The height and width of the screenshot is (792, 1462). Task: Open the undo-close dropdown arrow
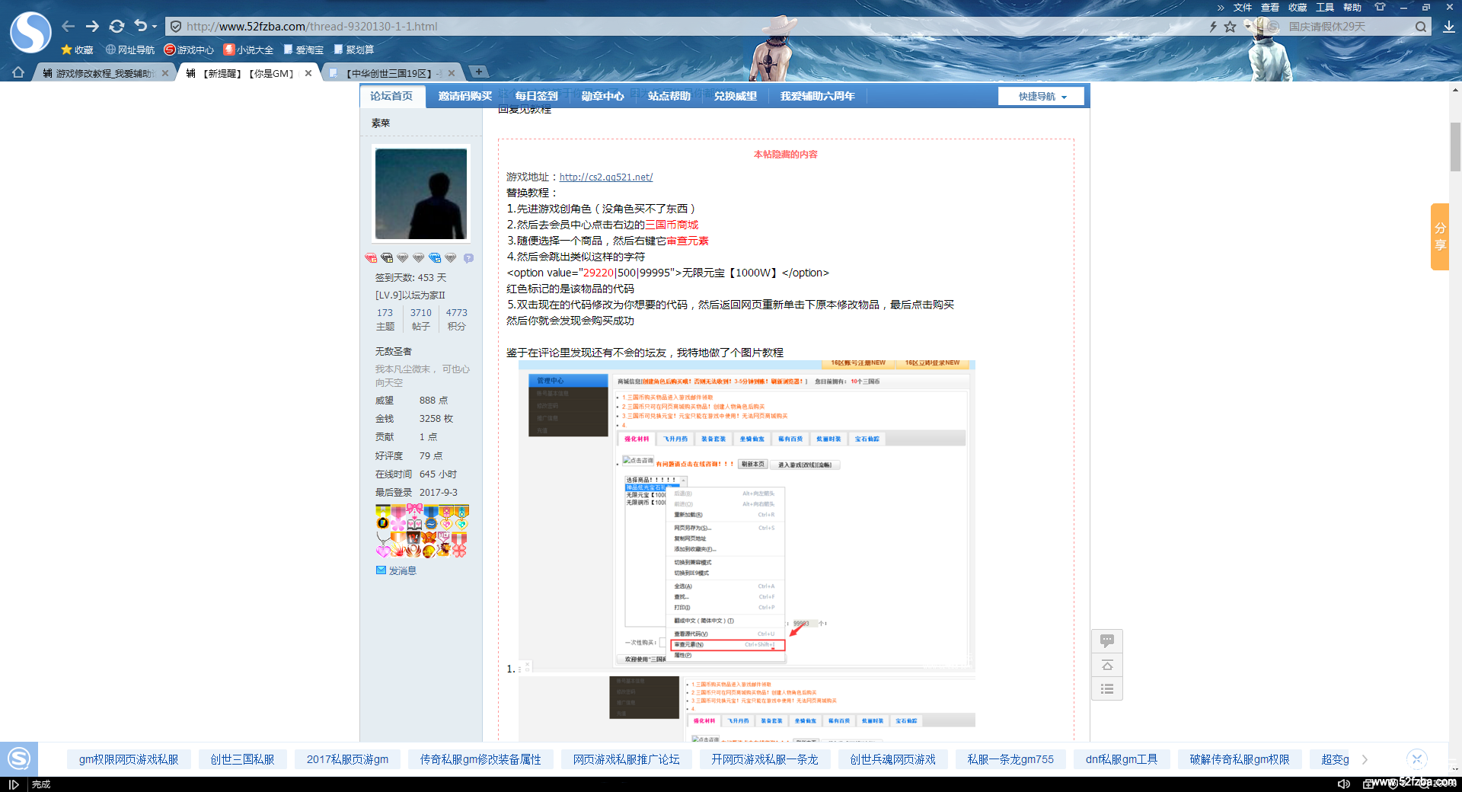point(155,27)
